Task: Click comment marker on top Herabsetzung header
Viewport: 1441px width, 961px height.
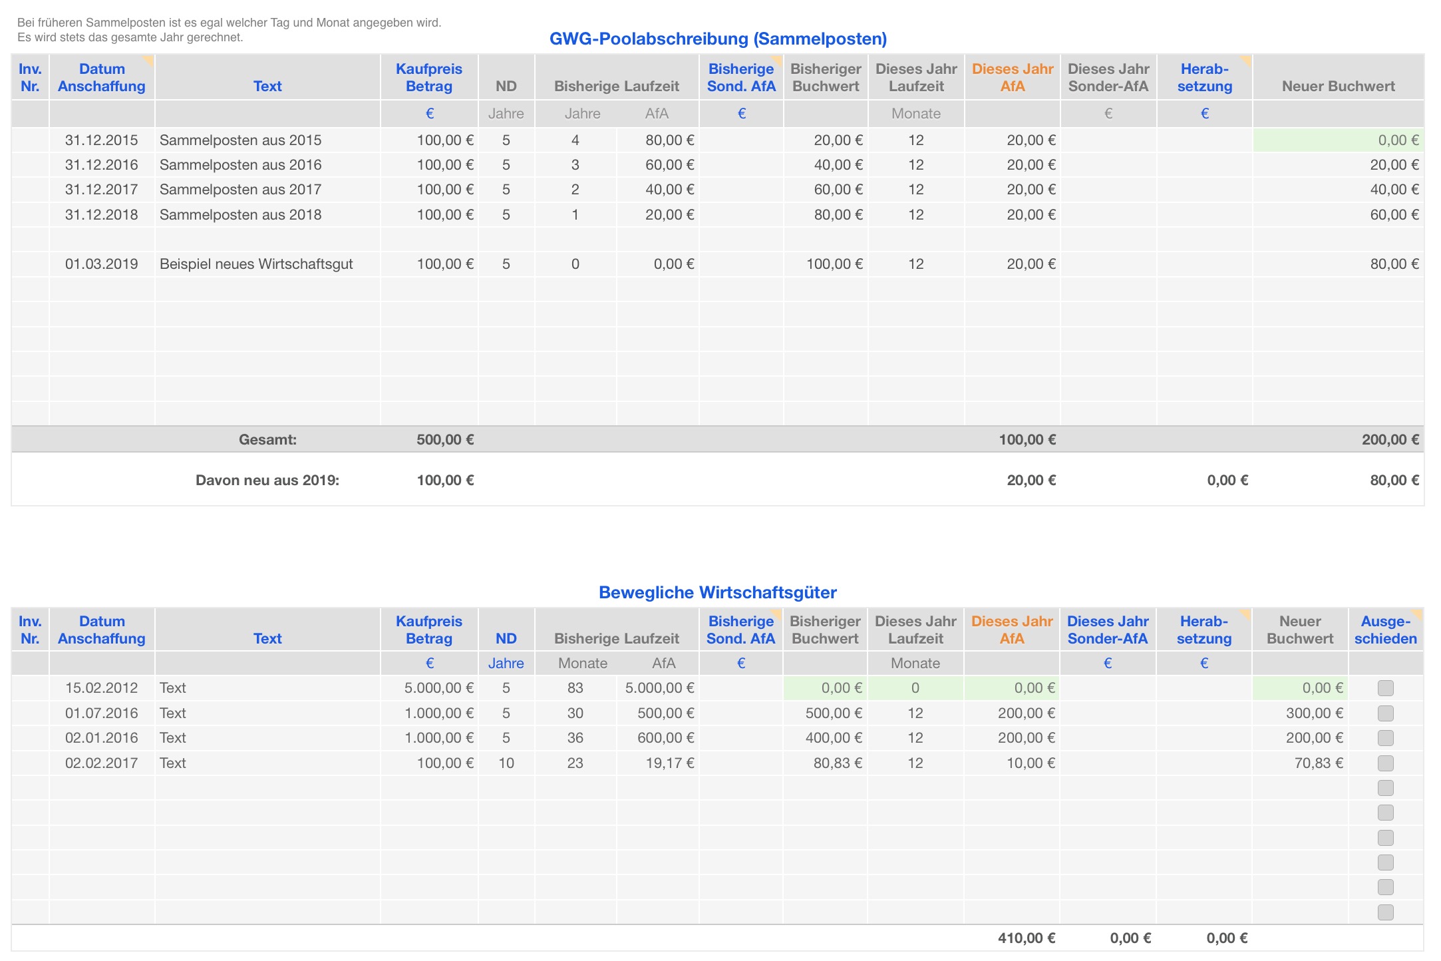Action: pos(1246,61)
